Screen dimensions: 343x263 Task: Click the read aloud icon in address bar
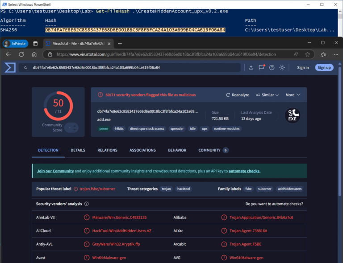[296, 54]
